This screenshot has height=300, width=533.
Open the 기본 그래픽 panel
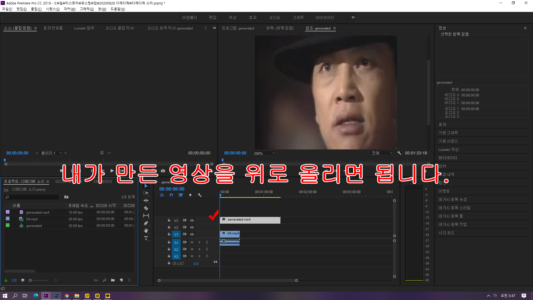click(448, 133)
